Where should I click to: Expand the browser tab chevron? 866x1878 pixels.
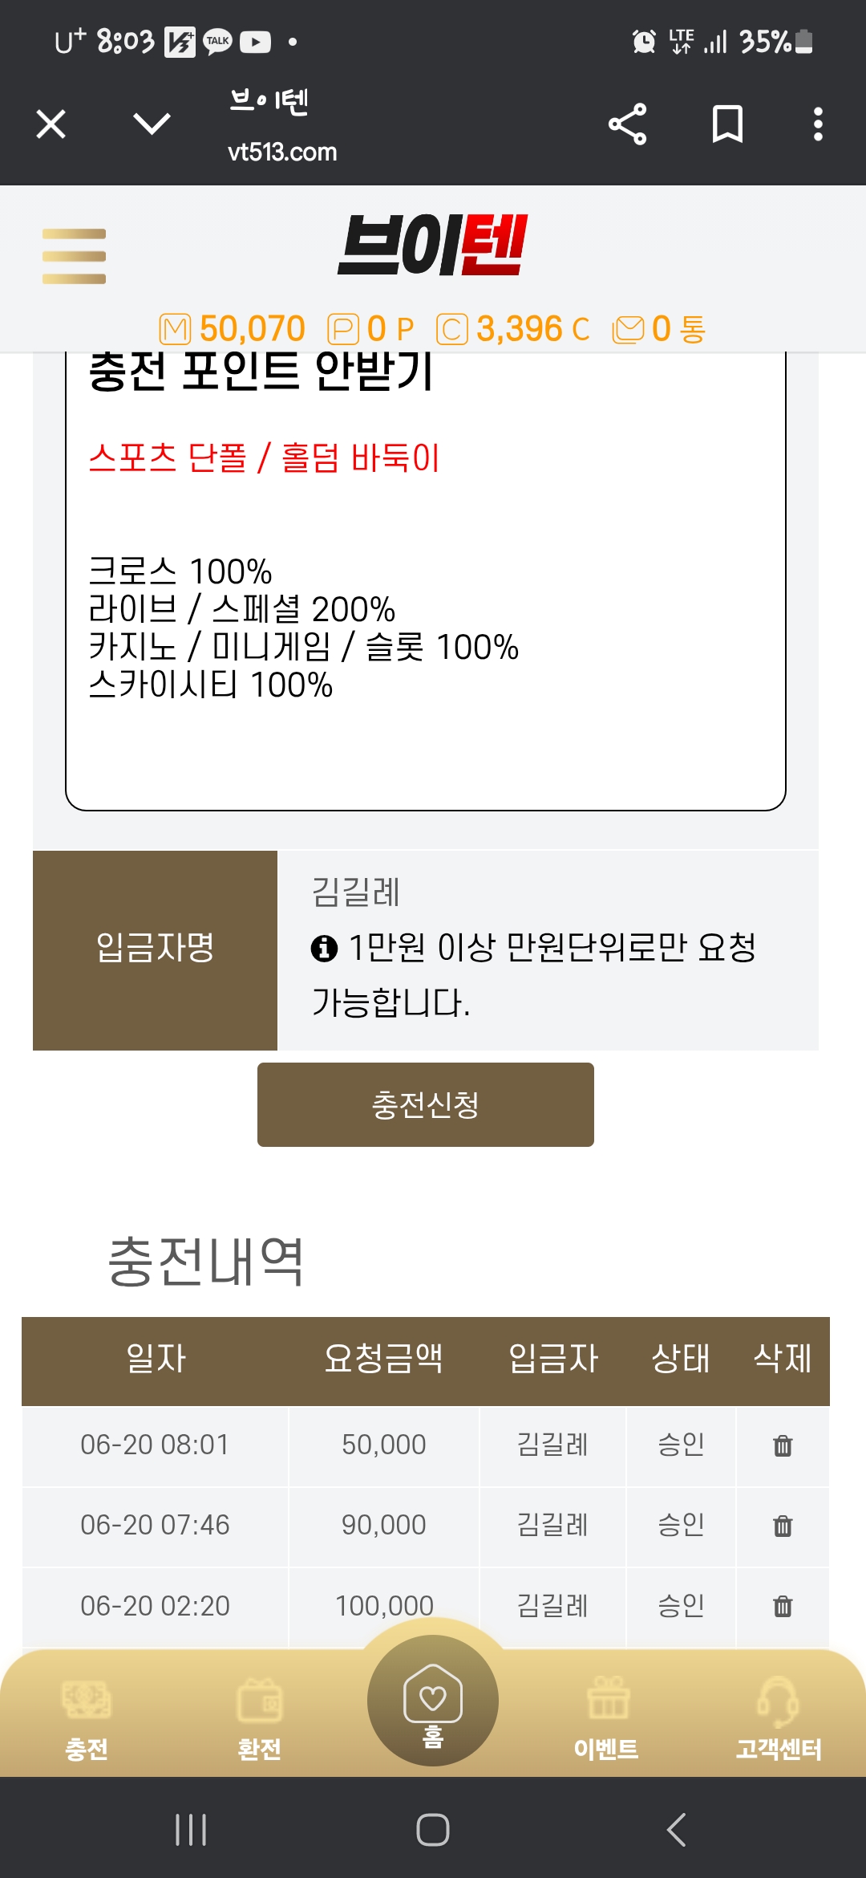152,124
